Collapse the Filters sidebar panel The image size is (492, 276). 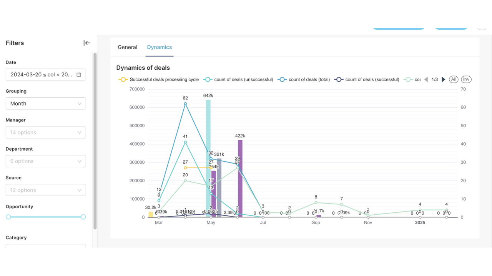(86, 43)
